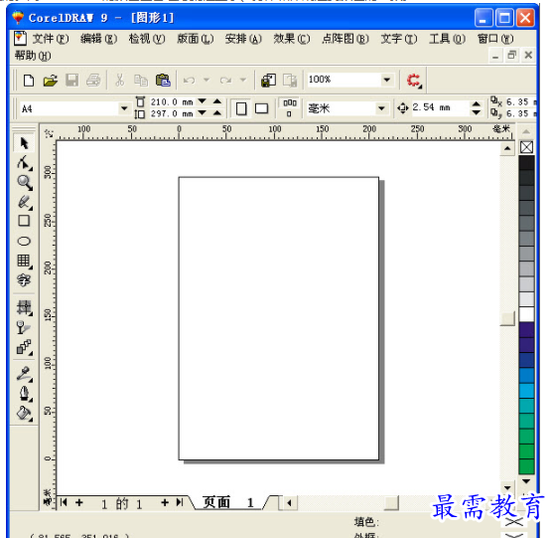Open the 帮助(H) menu
The image size is (553, 538).
(33, 56)
